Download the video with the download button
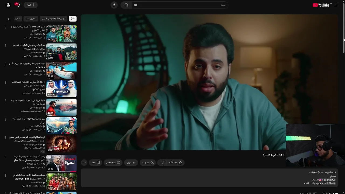This screenshot has height=194, width=345. point(131,162)
